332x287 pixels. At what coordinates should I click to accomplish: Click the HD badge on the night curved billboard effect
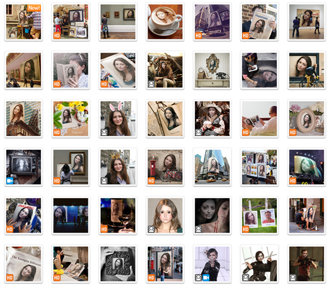293,181
